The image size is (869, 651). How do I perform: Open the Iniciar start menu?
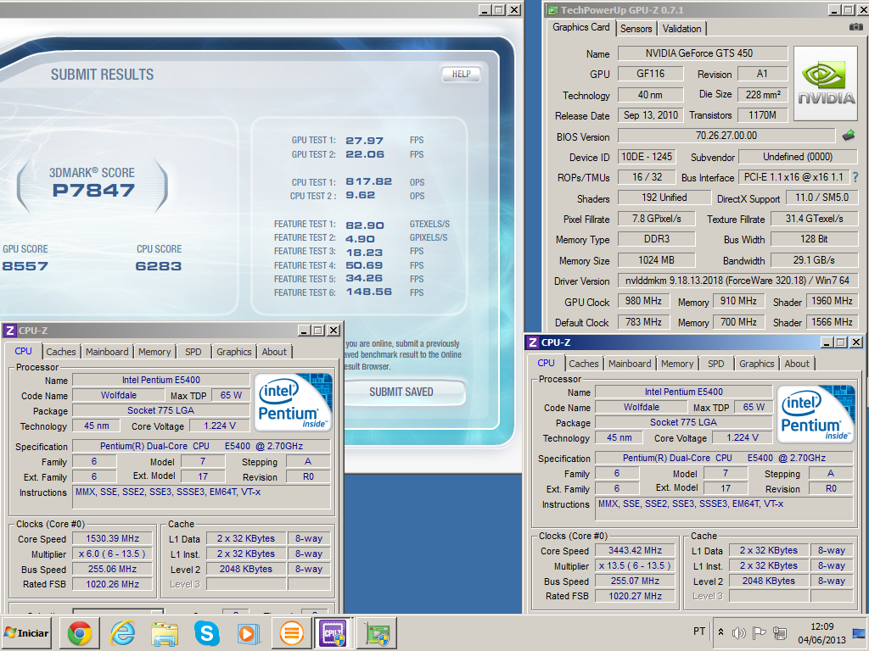[26, 633]
